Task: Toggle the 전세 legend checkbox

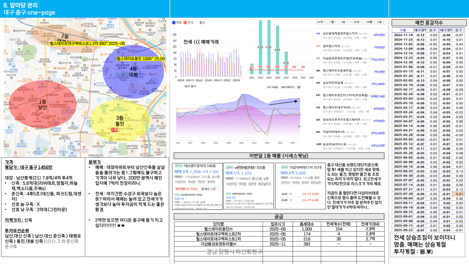Action: point(185,23)
